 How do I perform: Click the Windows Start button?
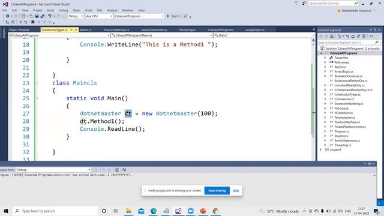pos(6,211)
